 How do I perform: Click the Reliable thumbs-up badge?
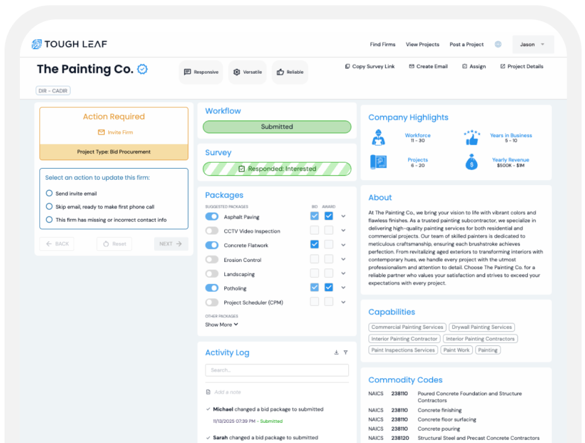tap(290, 72)
